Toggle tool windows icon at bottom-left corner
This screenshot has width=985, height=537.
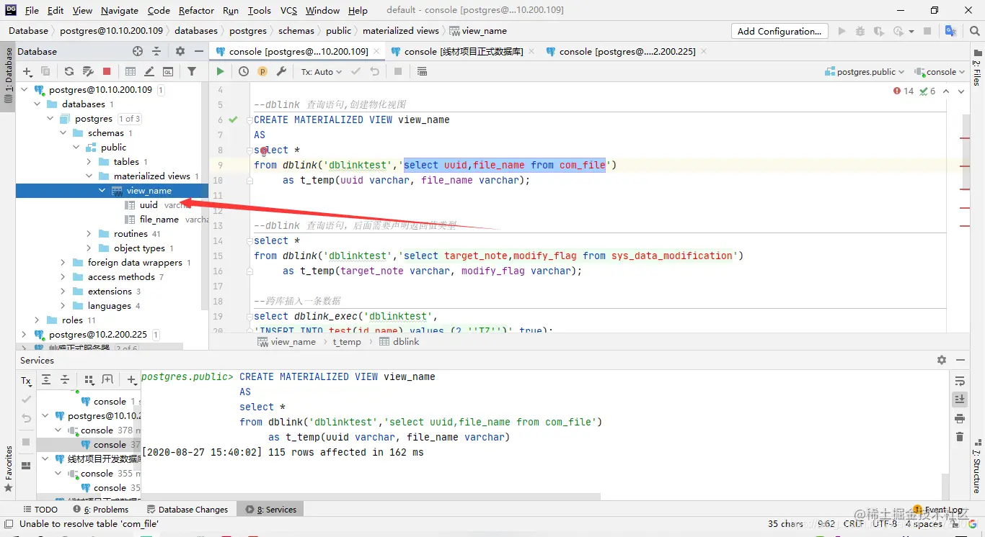point(8,525)
